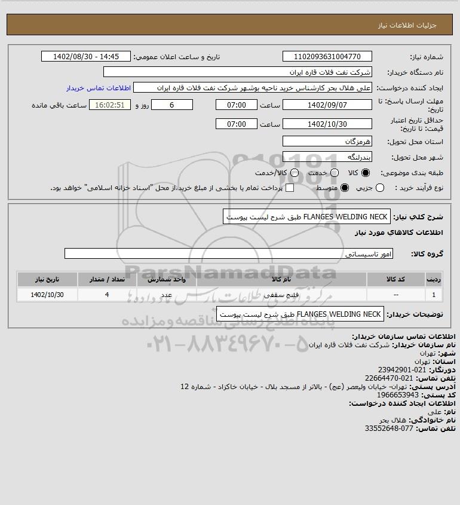Click the response deadline date 1402/09/07

[x=327, y=105]
